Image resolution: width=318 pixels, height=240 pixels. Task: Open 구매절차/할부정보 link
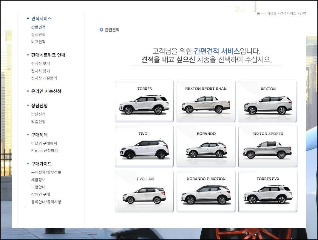[x=46, y=172]
